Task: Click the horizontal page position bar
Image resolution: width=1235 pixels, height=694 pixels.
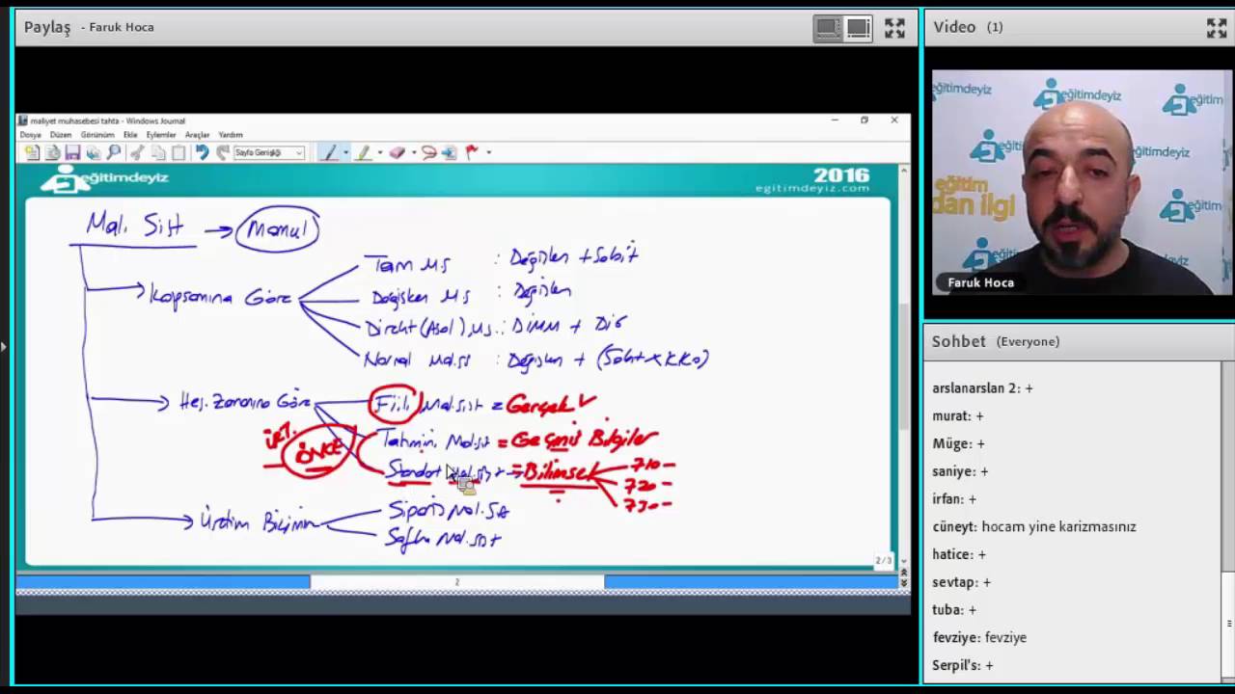Action: point(456,582)
